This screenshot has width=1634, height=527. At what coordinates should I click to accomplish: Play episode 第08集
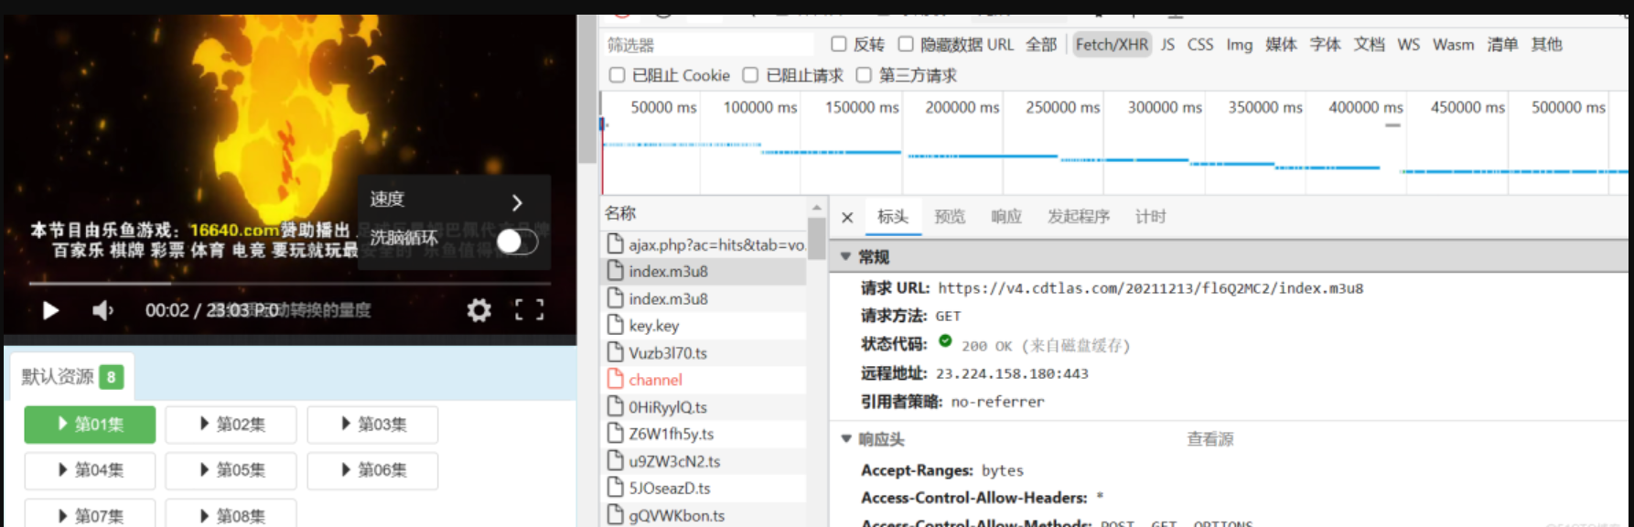pos(231,514)
